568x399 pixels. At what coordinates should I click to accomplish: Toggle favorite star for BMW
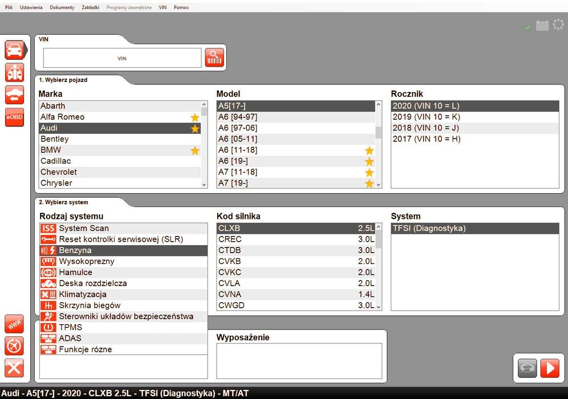(195, 150)
